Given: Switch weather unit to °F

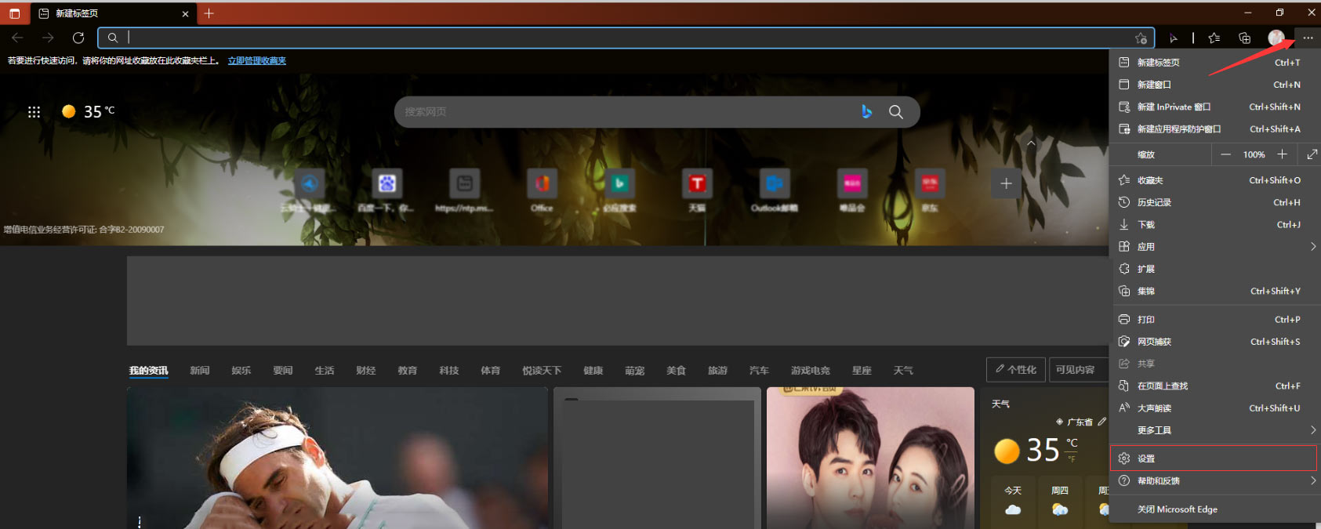Looking at the screenshot, I should [x=1071, y=459].
